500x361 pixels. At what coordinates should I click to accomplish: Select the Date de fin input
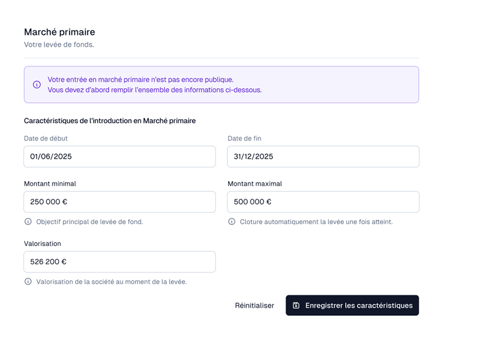pyautogui.click(x=323, y=156)
